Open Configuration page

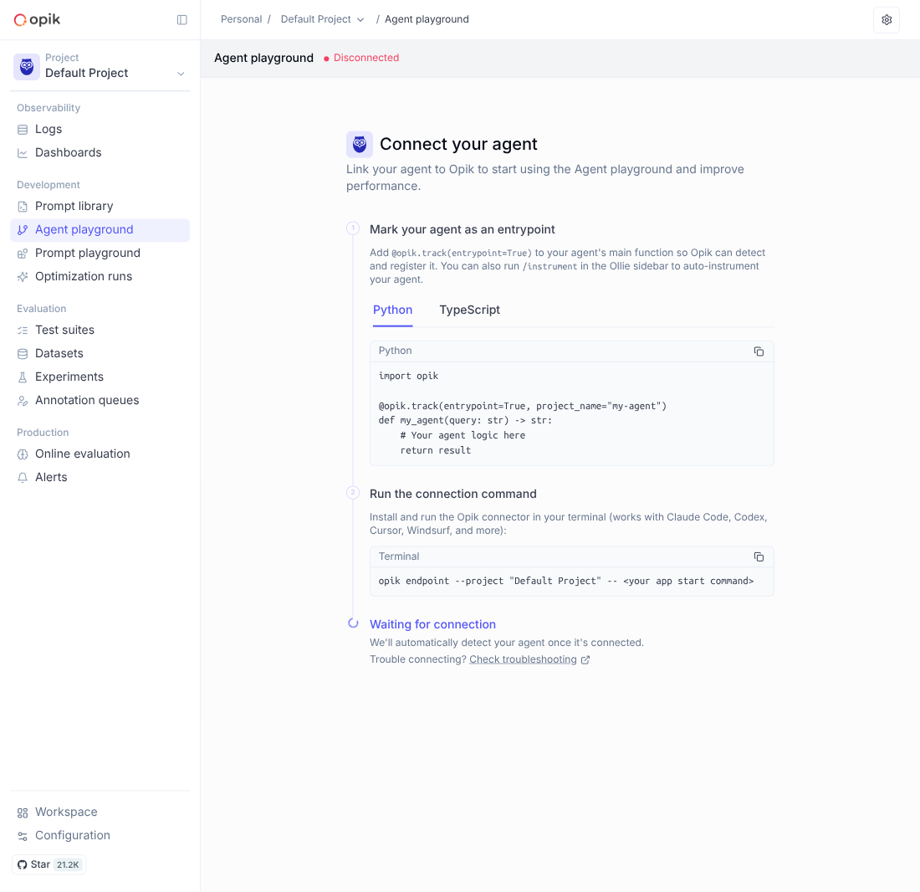100,836
